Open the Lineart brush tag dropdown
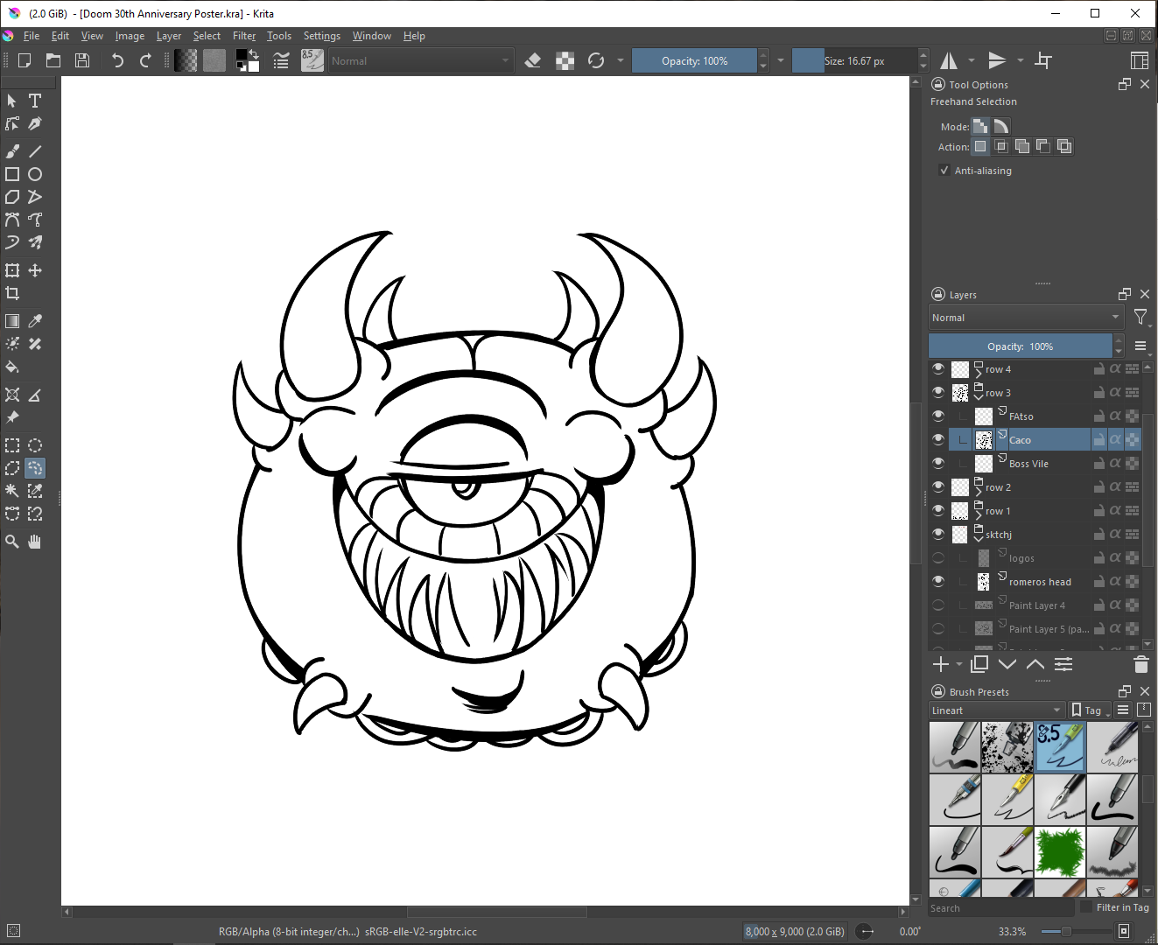Viewport: 1158px width, 945px height. tap(997, 710)
